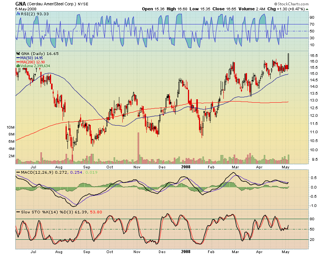Click the 16.5 price axis label
Image resolution: width=324 pixels, height=255 pixels.
[314, 55]
